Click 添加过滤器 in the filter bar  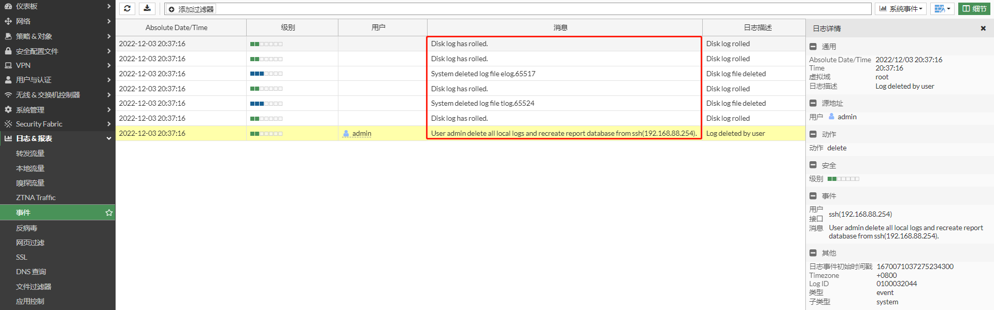pyautogui.click(x=195, y=9)
